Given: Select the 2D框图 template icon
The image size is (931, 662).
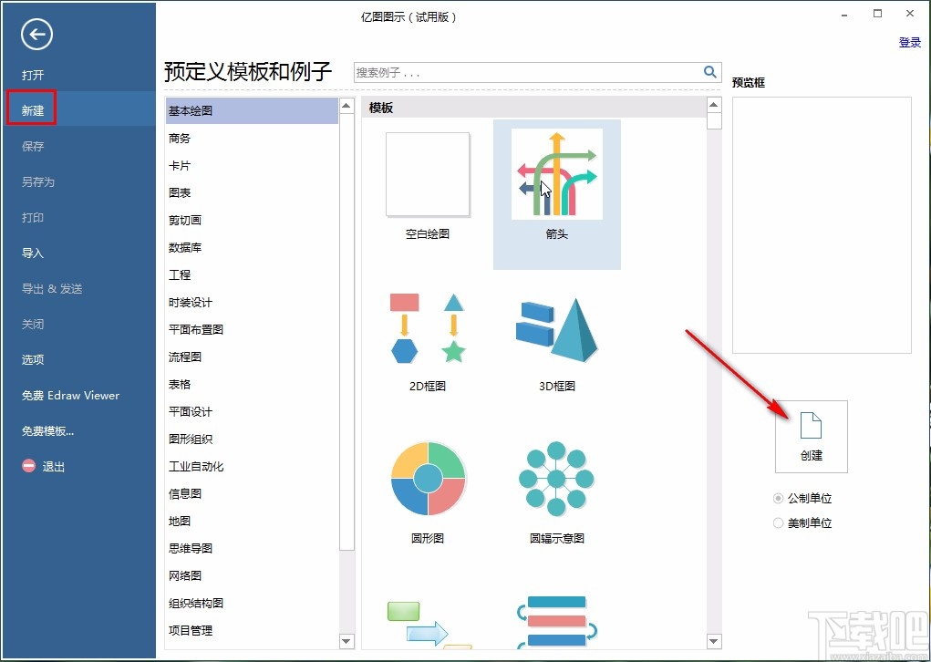Looking at the screenshot, I should pos(428,327).
